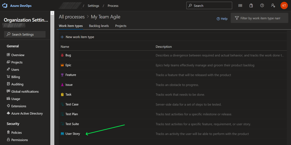Click the Feature trophy icon
The height and width of the screenshot is (145, 291).
click(x=62, y=75)
